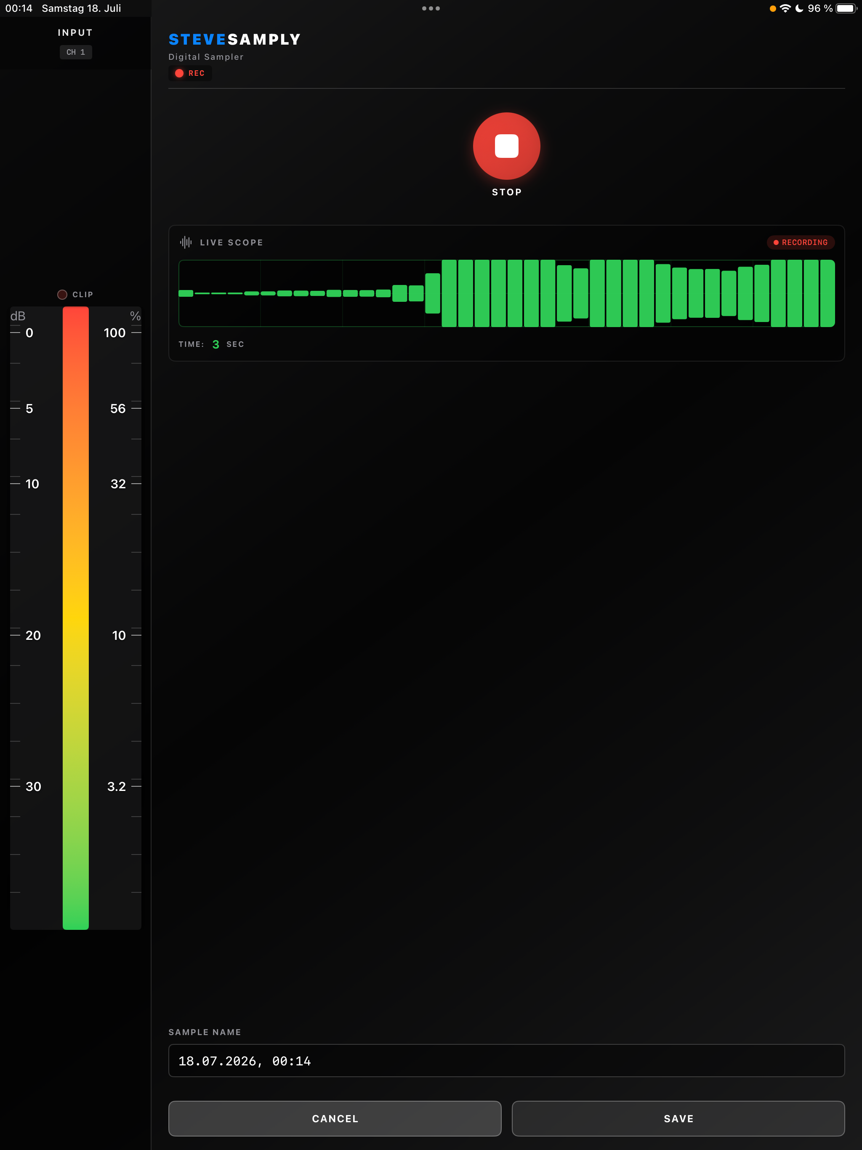This screenshot has width=862, height=1150.
Task: Click the 'Digital Sampler' subtitle
Action: click(206, 57)
